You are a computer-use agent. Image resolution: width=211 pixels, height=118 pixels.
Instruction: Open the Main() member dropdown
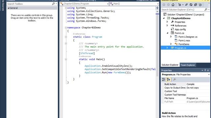pos(158,4)
